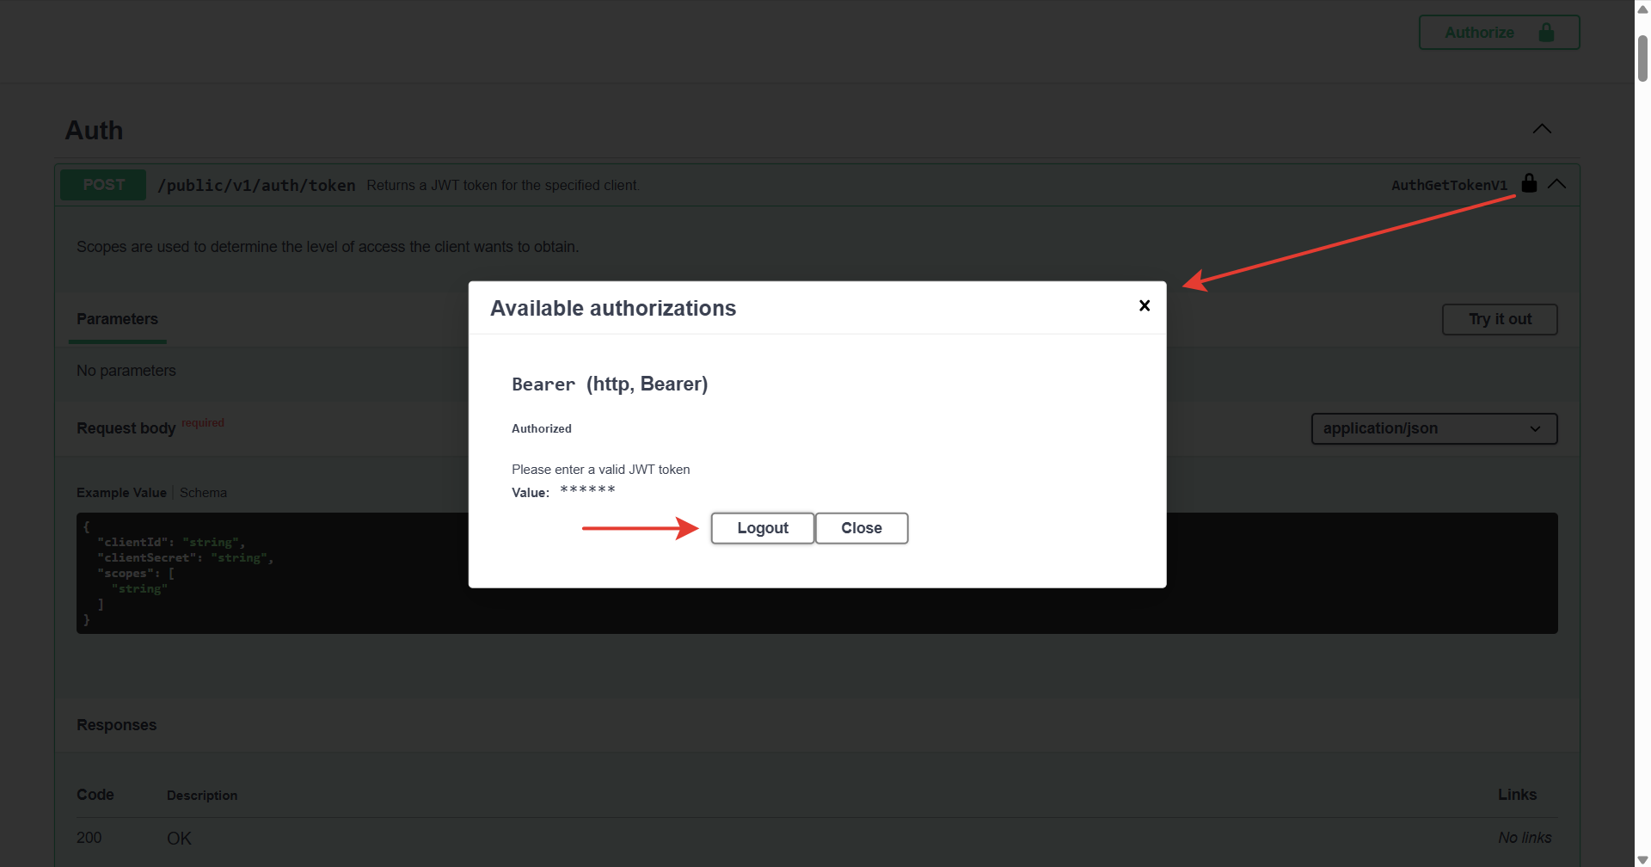Image resolution: width=1651 pixels, height=867 pixels.
Task: Click the masked JWT token value
Action: point(588,489)
